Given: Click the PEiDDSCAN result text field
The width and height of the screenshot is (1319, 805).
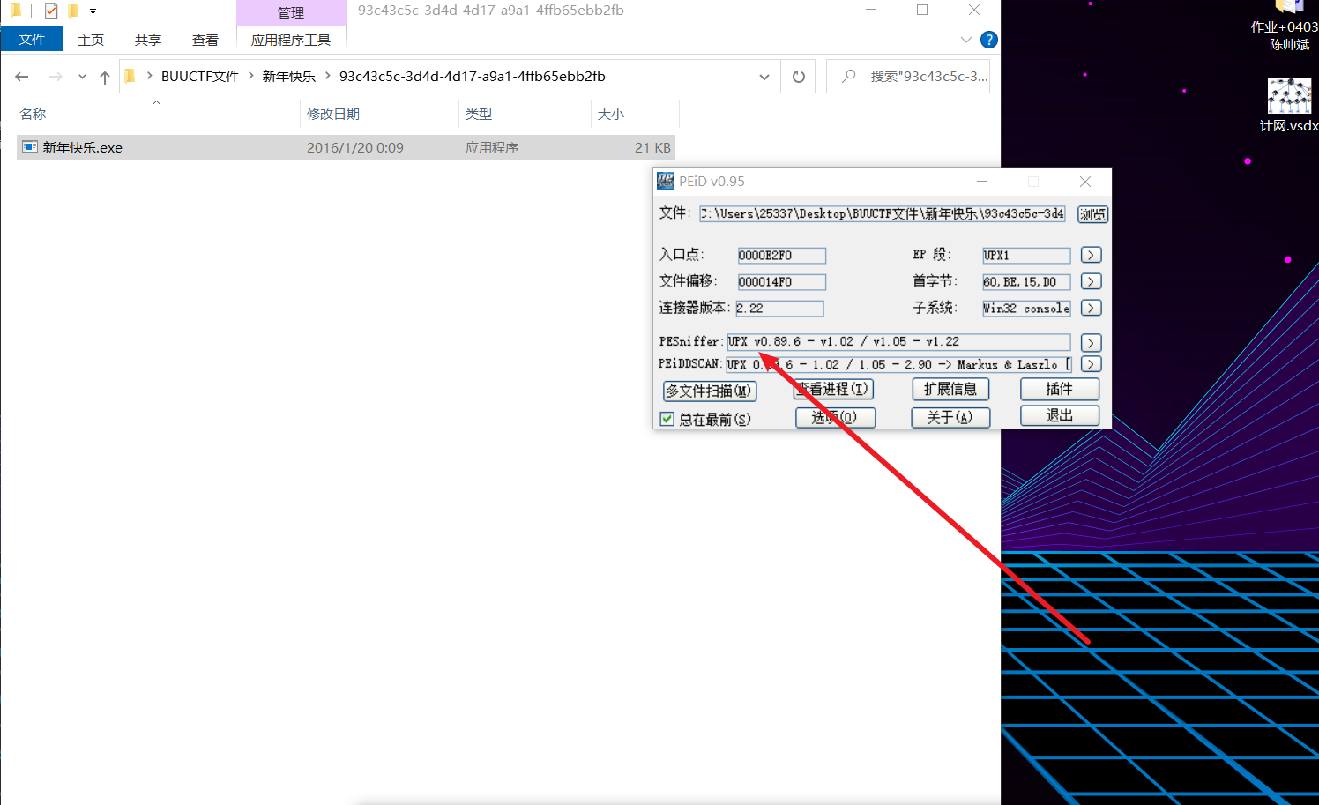Looking at the screenshot, I should coord(899,364).
